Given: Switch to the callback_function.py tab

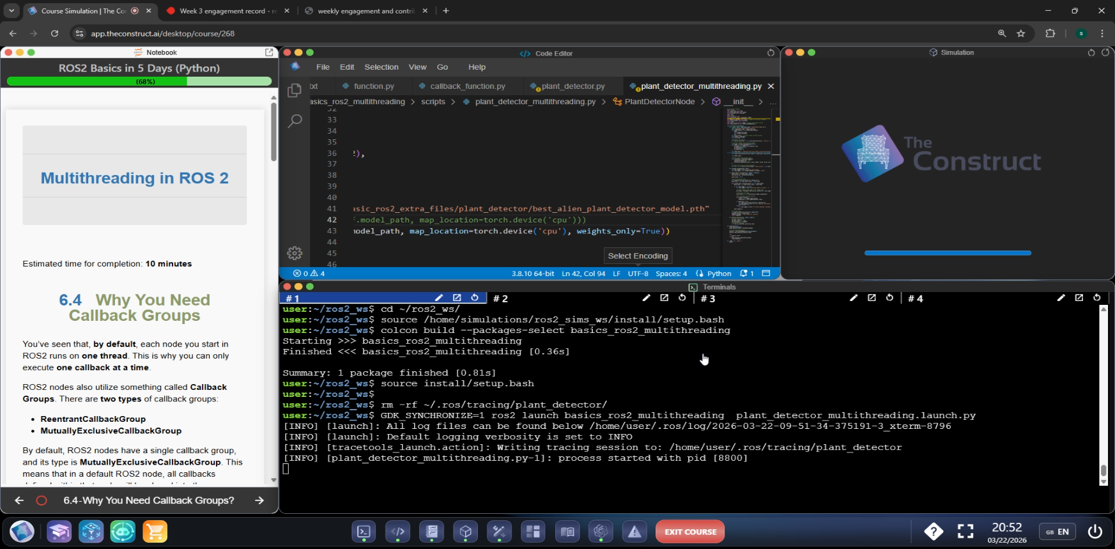Looking at the screenshot, I should pyautogui.click(x=467, y=86).
